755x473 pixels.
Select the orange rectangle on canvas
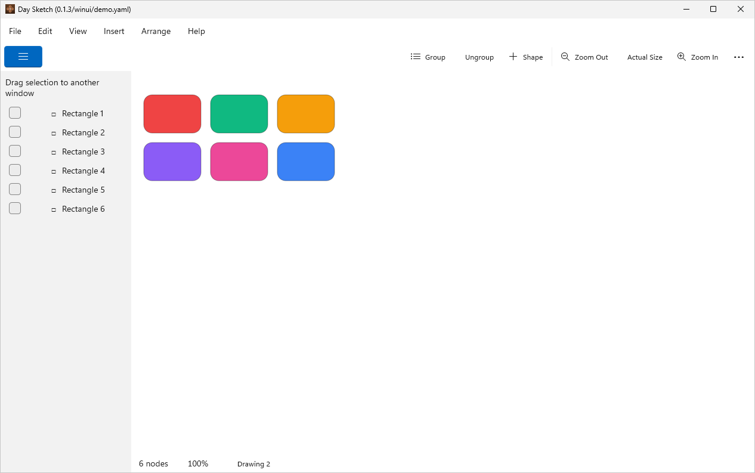click(x=306, y=114)
